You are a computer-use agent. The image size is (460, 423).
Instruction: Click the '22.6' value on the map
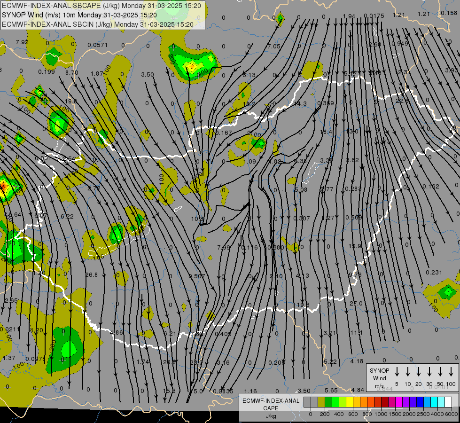402,101
